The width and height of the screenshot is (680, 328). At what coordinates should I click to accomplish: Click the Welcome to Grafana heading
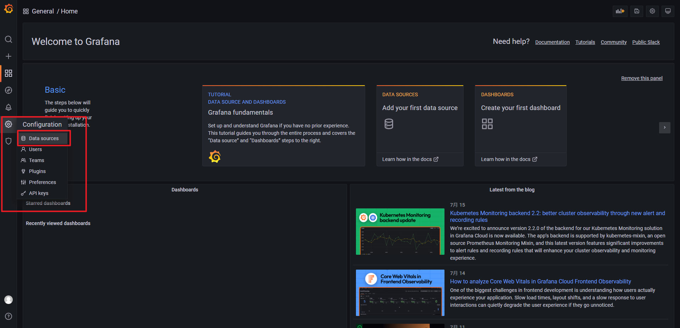76,42
